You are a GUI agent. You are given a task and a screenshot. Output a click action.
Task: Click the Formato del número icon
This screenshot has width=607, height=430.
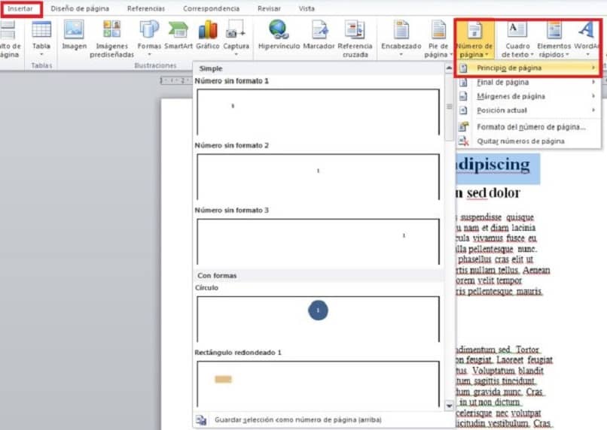[x=463, y=127]
